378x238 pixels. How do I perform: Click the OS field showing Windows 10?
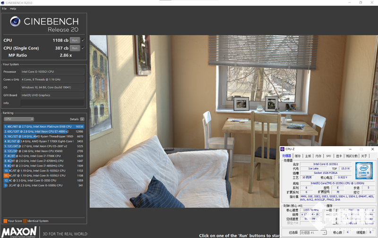[x=52, y=87]
